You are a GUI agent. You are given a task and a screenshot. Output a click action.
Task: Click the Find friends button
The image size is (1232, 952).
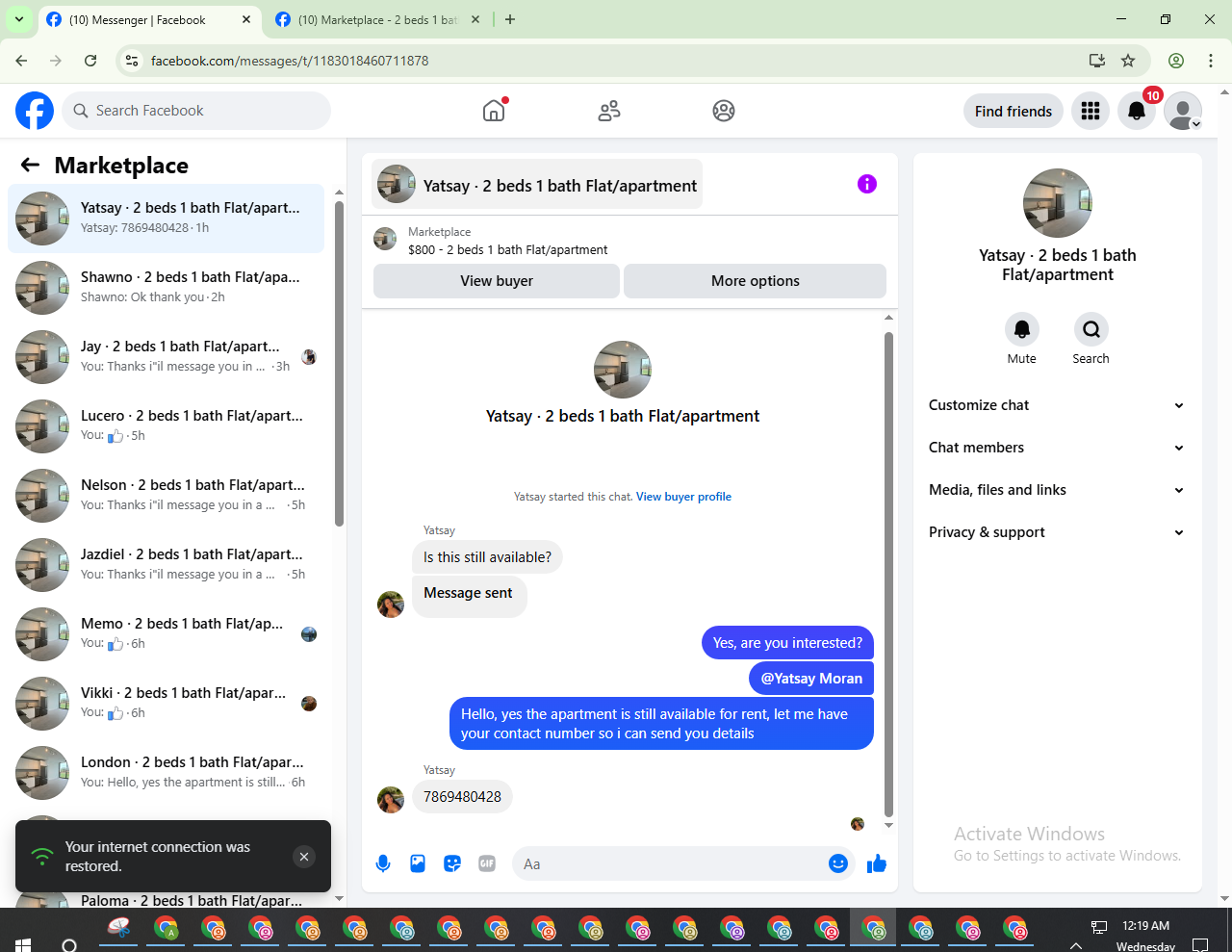[x=1014, y=111]
